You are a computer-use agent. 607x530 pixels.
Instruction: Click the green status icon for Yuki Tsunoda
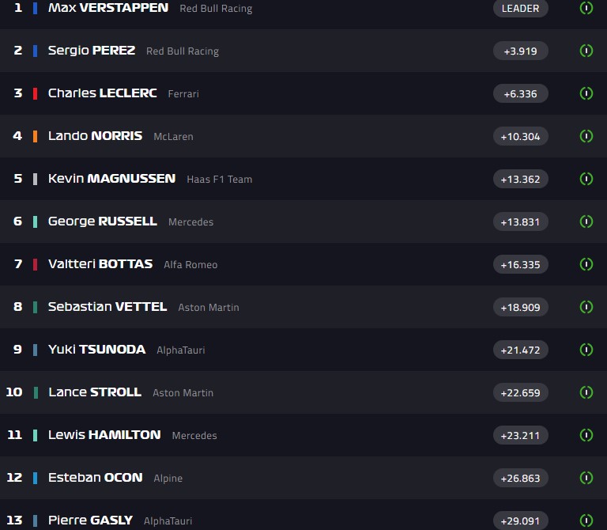coord(586,350)
